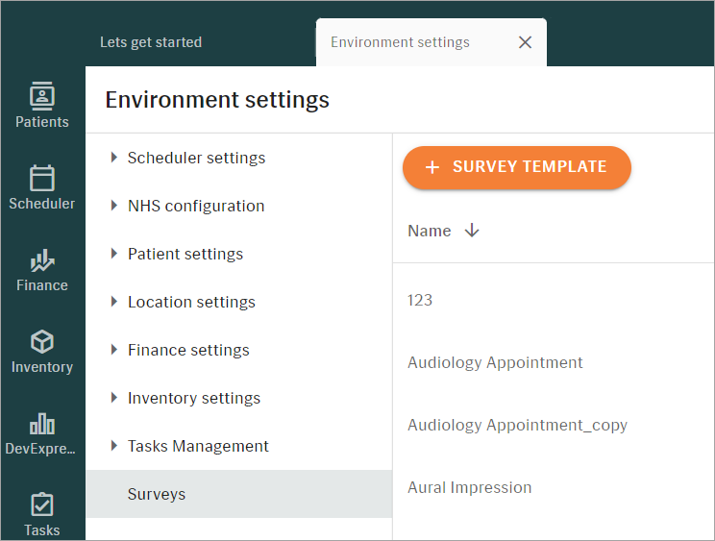
Task: Expand the NHS configuration node
Action: pos(114,206)
